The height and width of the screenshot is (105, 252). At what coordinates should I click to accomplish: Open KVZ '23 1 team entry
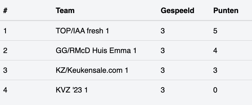point(72,90)
